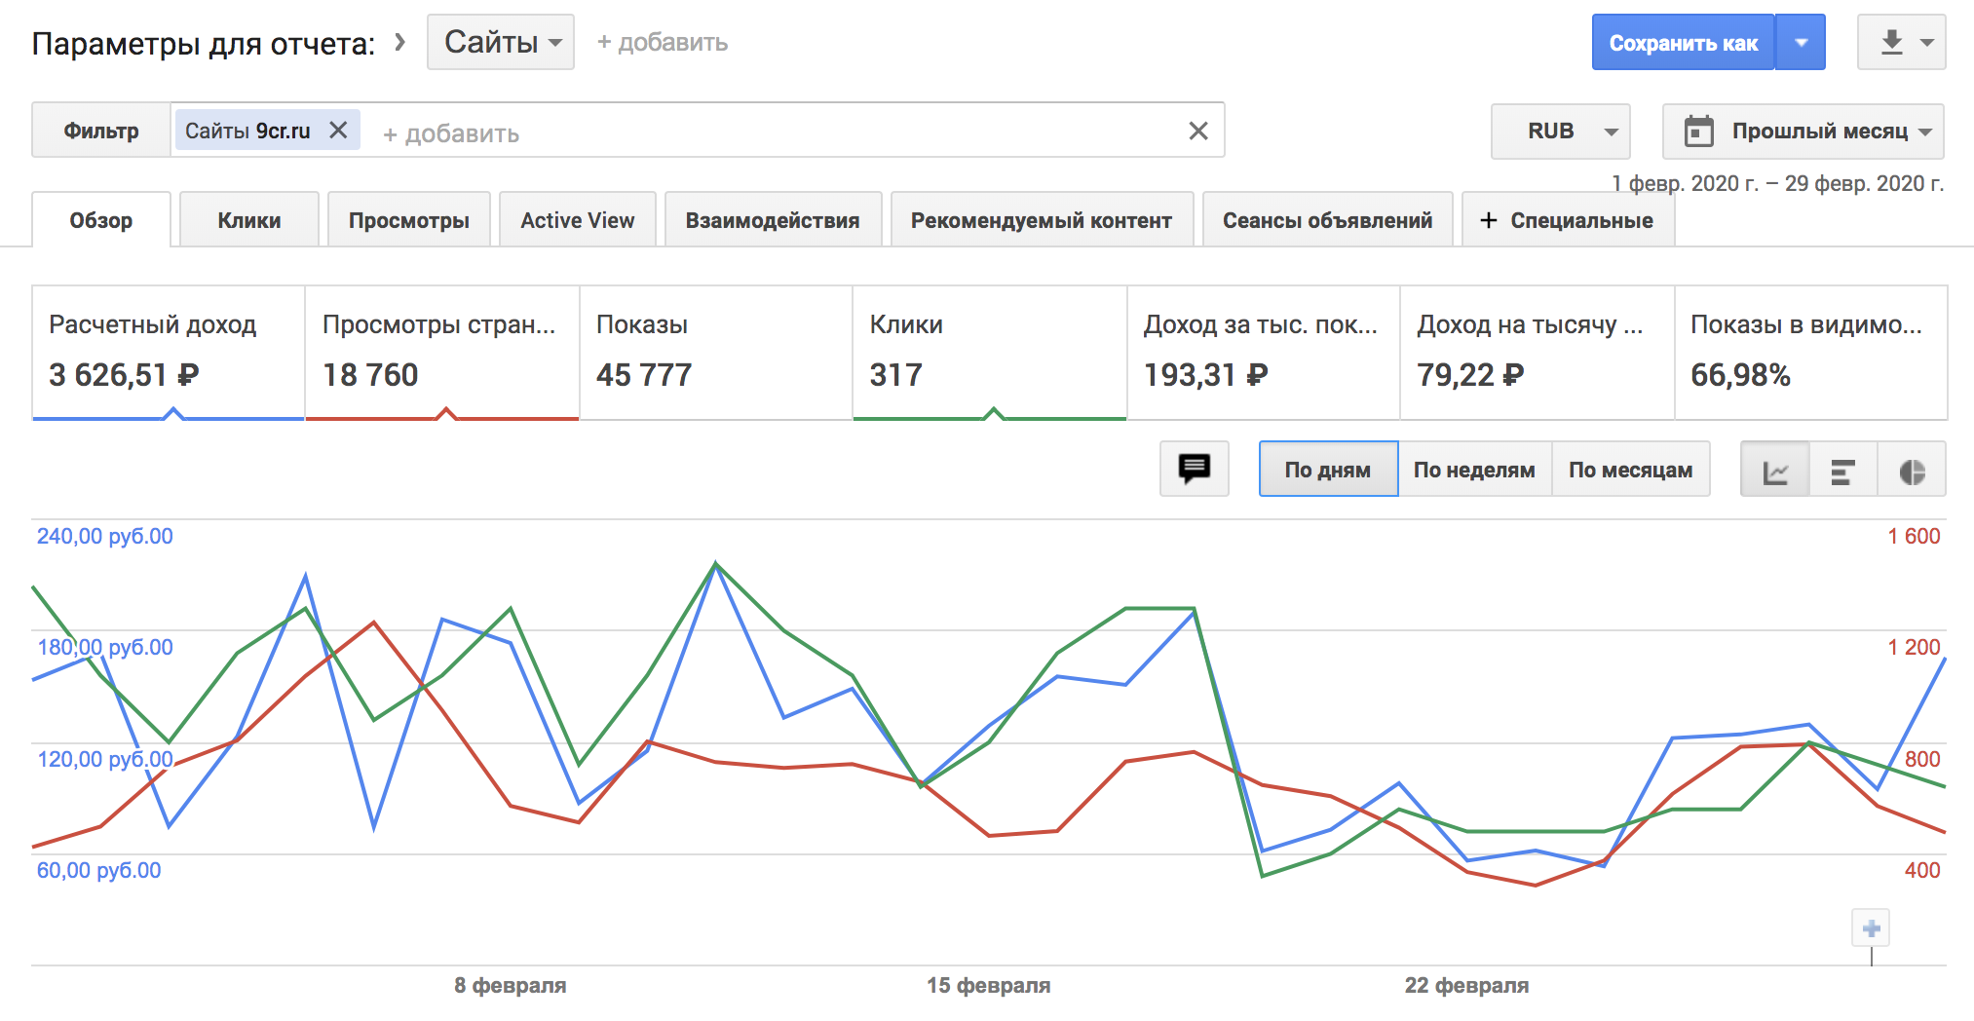
Task: Switch to the Active View tab
Action: (577, 220)
